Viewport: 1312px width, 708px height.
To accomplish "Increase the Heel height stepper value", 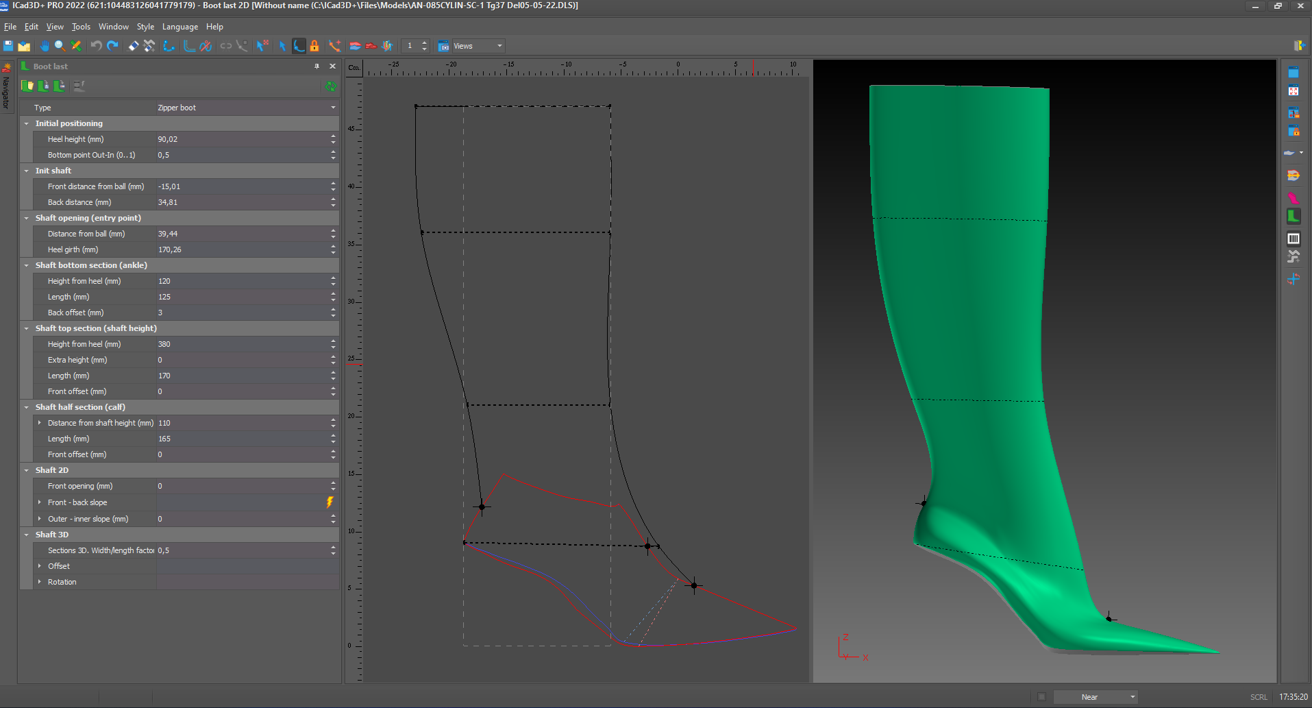I will [x=334, y=136].
